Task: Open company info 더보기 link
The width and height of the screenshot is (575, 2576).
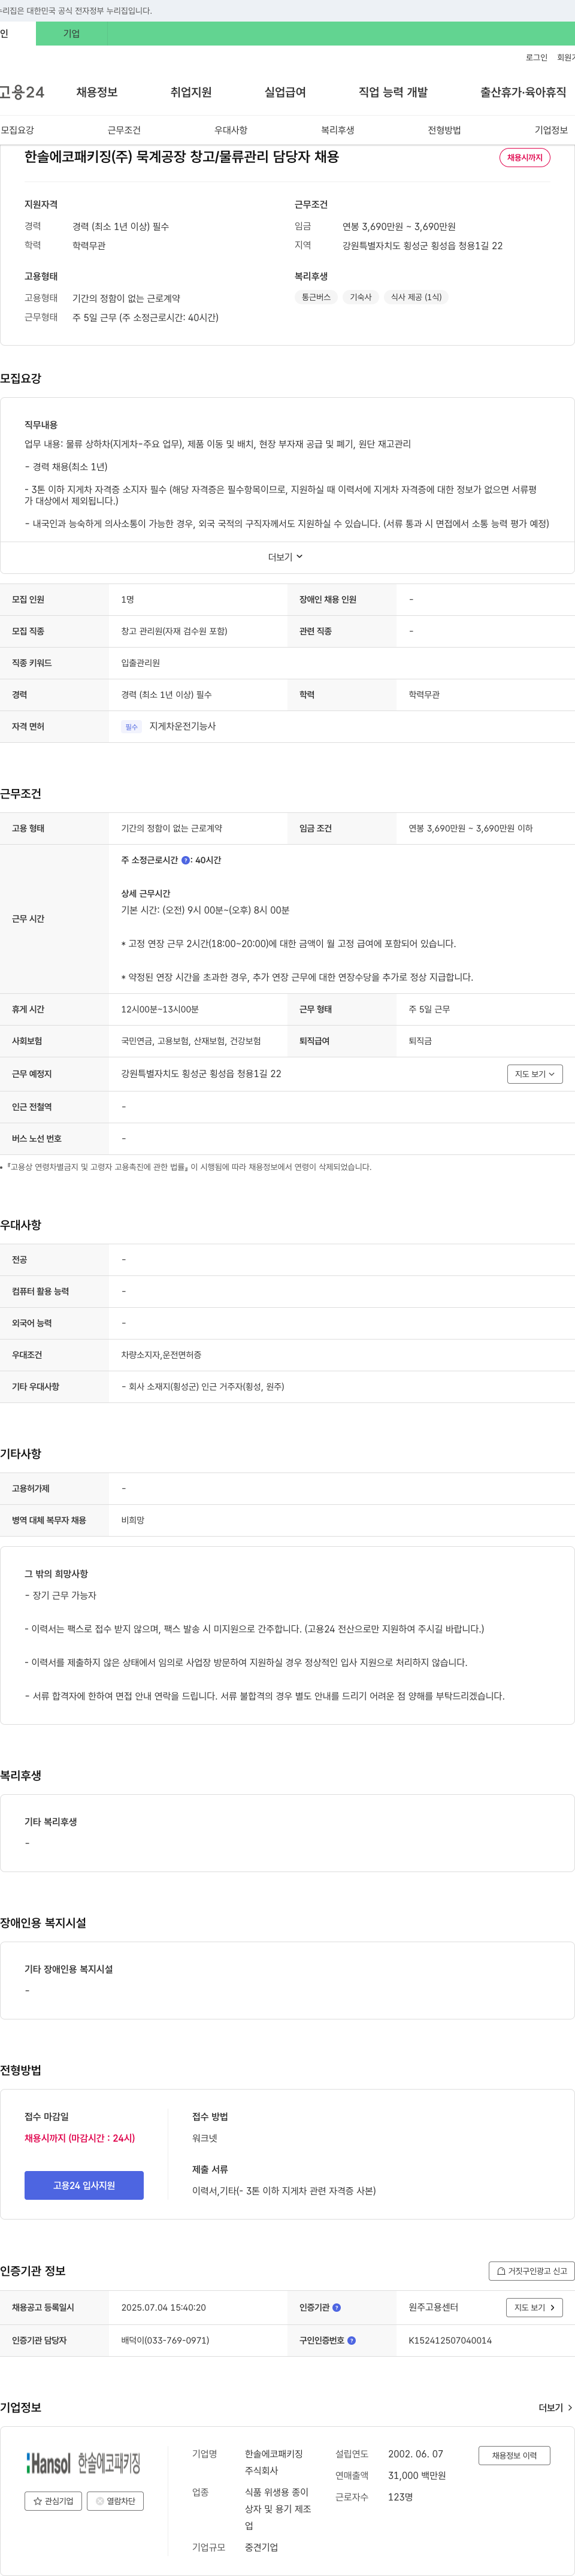Action: pyautogui.click(x=555, y=2407)
